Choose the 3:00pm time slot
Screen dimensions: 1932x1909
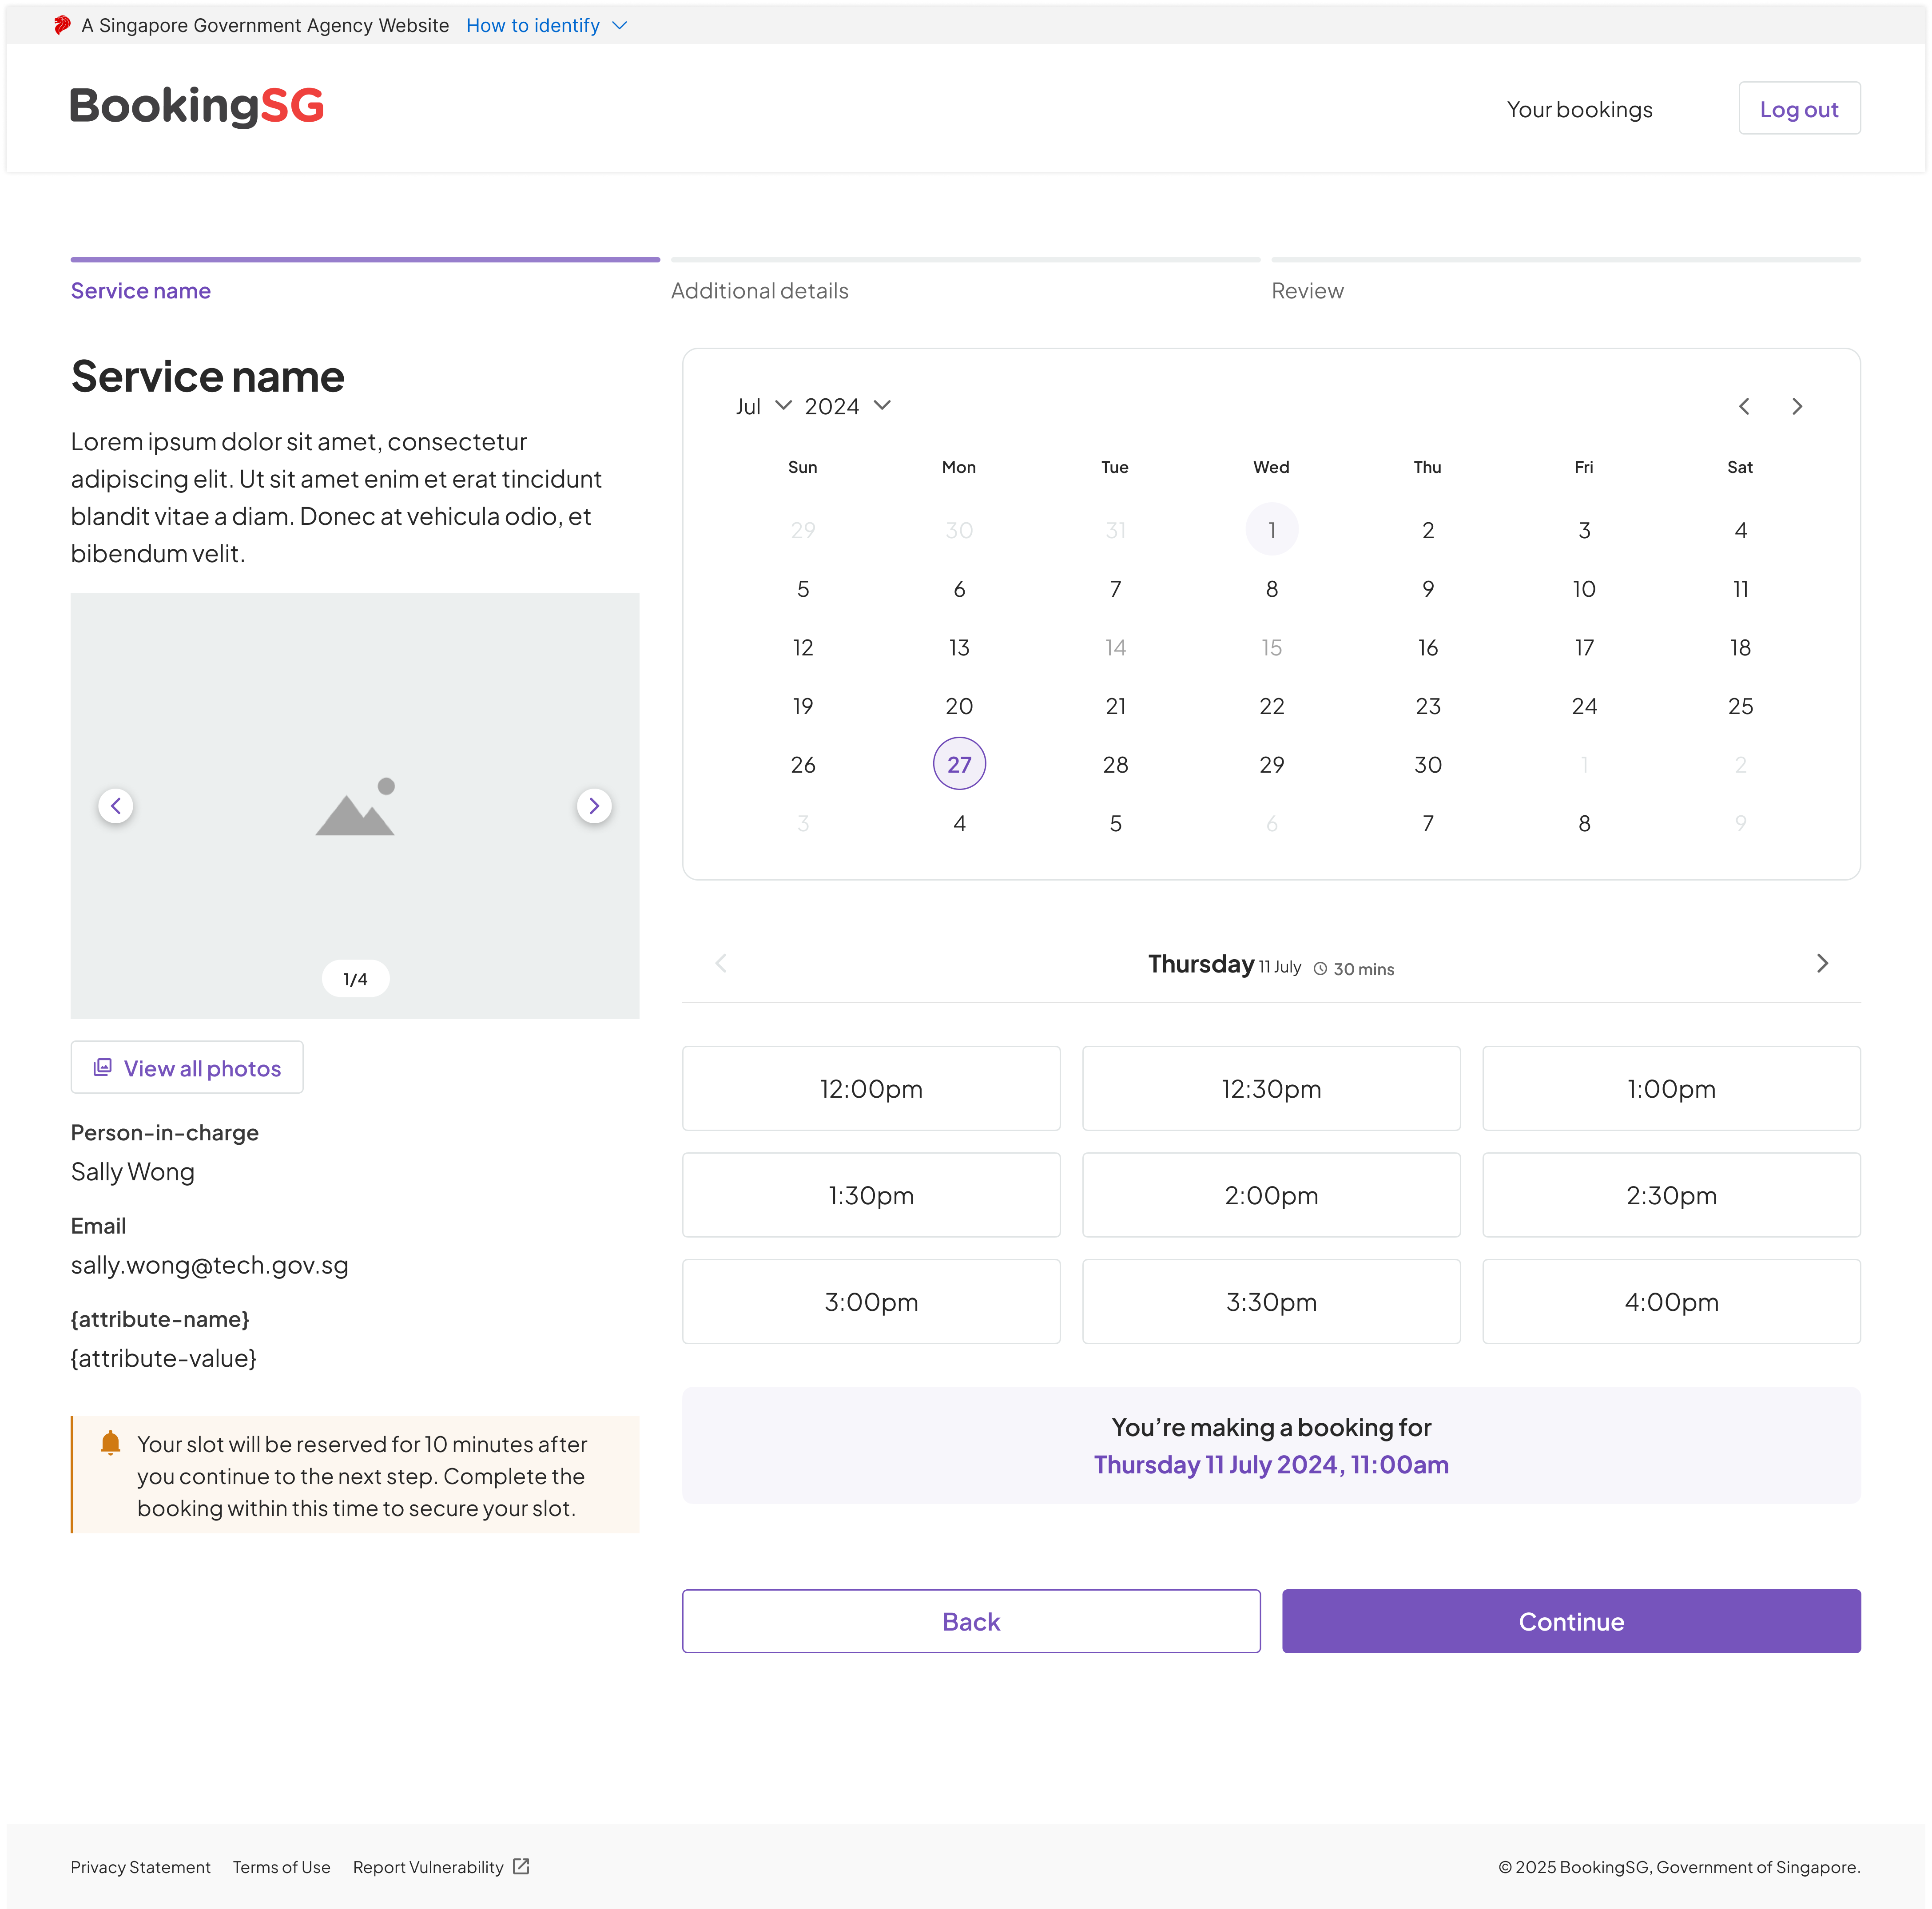(871, 1301)
